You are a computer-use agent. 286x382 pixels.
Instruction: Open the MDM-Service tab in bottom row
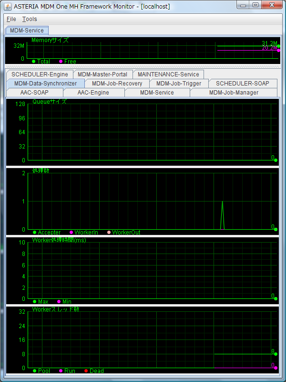coord(157,93)
